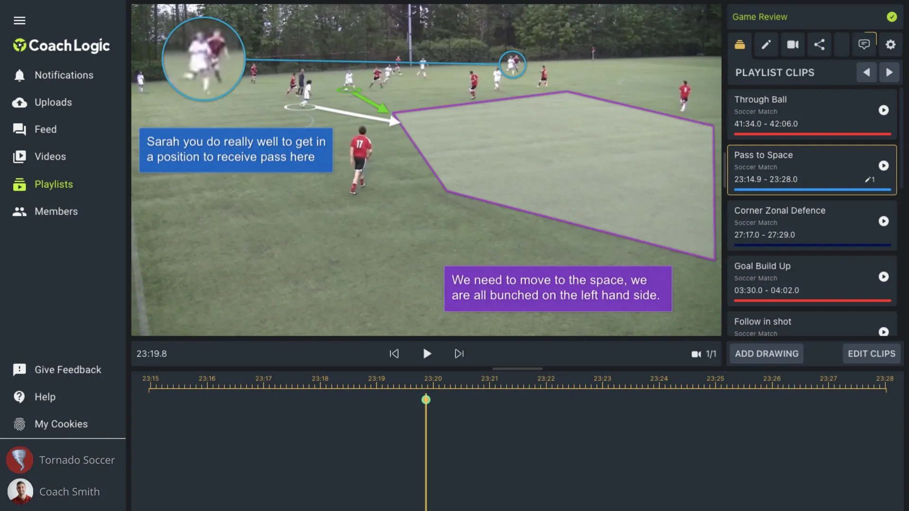
Task: Go to previous playlist clip arrow
Action: point(866,72)
